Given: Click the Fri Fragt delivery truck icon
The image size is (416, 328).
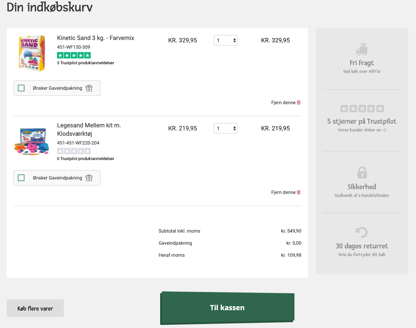Looking at the screenshot, I should coord(362,49).
